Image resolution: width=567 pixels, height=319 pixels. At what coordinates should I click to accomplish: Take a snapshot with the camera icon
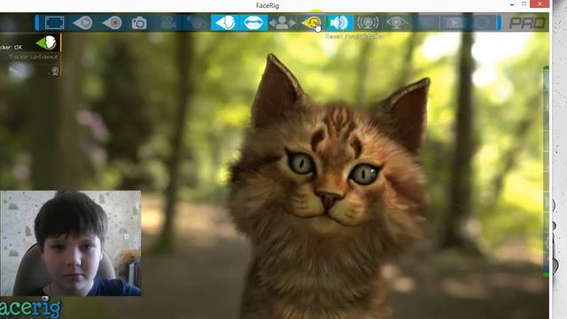tap(139, 23)
